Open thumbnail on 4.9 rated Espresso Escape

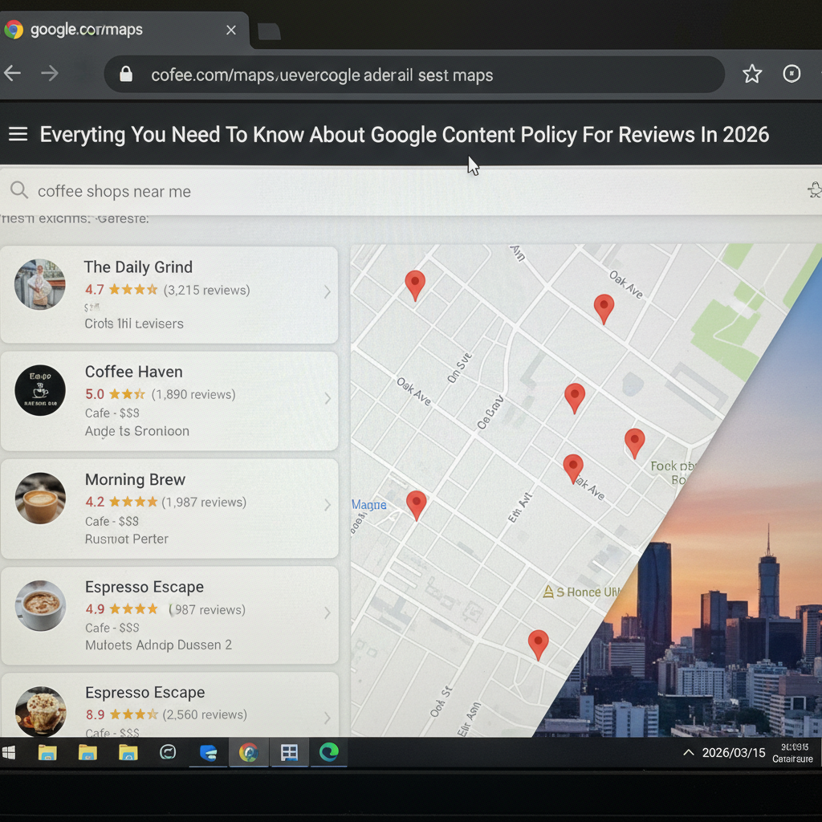click(x=40, y=605)
